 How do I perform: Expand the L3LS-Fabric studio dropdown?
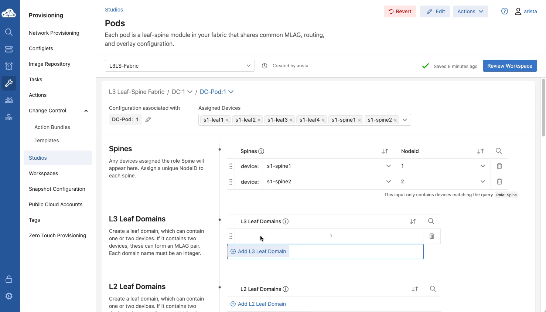point(180,66)
